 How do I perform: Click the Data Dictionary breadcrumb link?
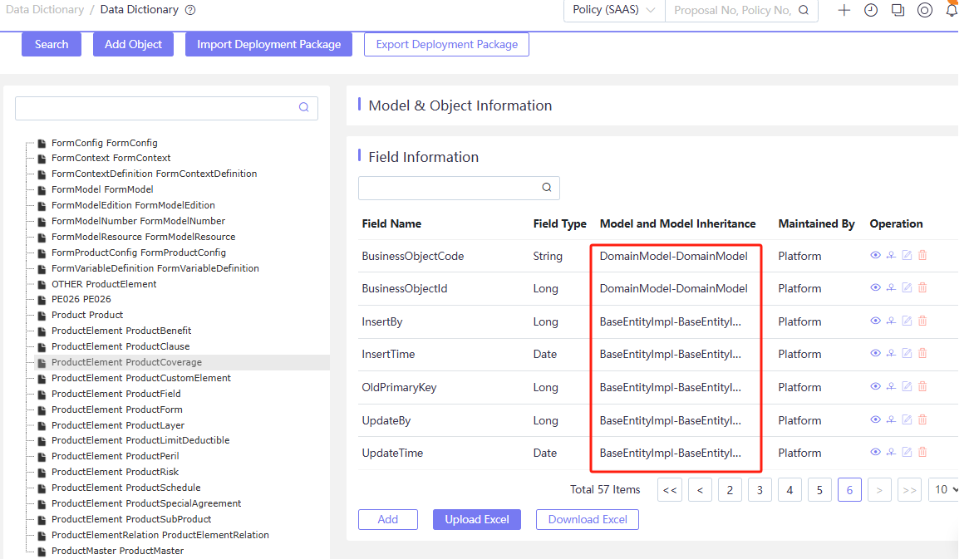[x=44, y=9]
